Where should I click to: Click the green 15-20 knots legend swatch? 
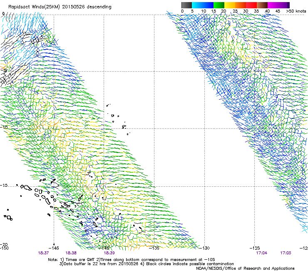[219, 5]
